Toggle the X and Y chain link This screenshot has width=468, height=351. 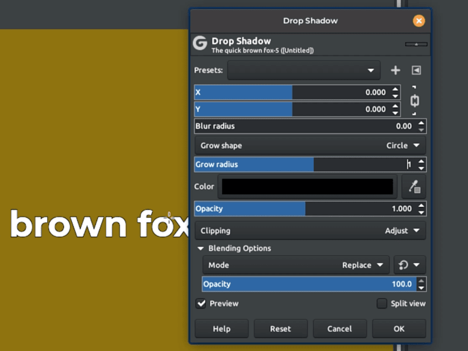coord(415,101)
